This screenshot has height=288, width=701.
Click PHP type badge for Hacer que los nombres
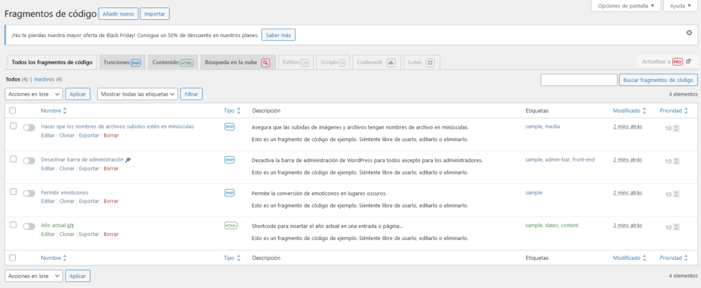229,127
